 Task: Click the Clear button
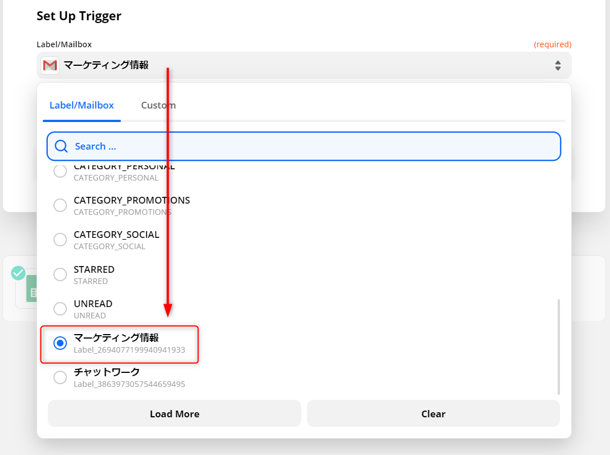coord(433,414)
